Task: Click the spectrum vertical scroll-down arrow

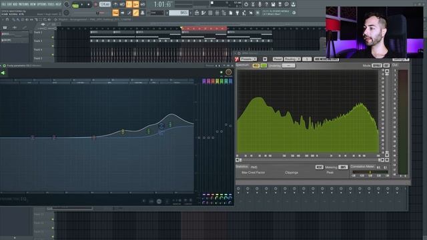Action: (x=387, y=155)
